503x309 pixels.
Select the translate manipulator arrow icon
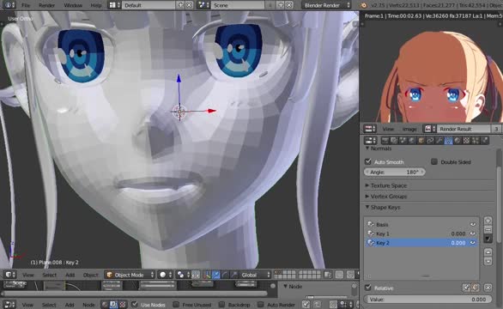coord(216,275)
